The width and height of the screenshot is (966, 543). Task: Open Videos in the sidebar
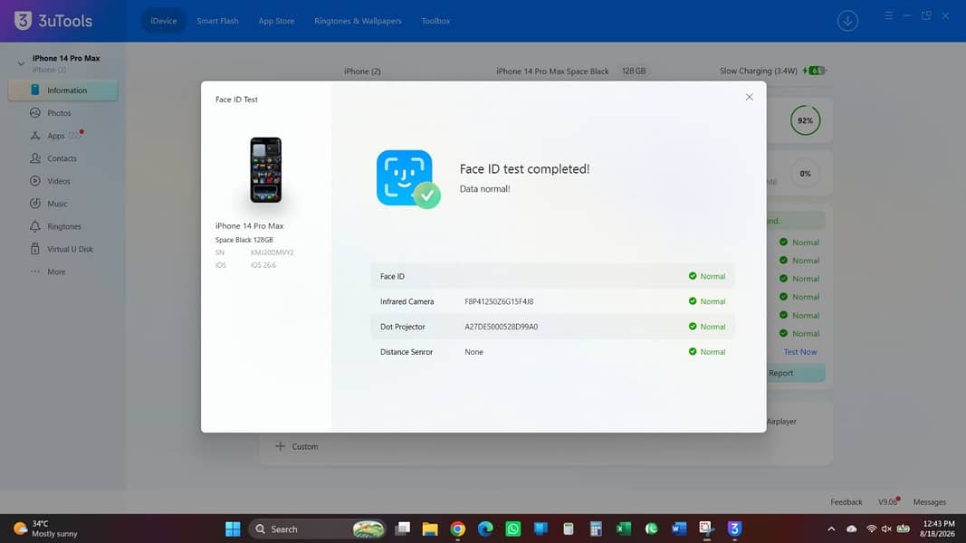59,181
